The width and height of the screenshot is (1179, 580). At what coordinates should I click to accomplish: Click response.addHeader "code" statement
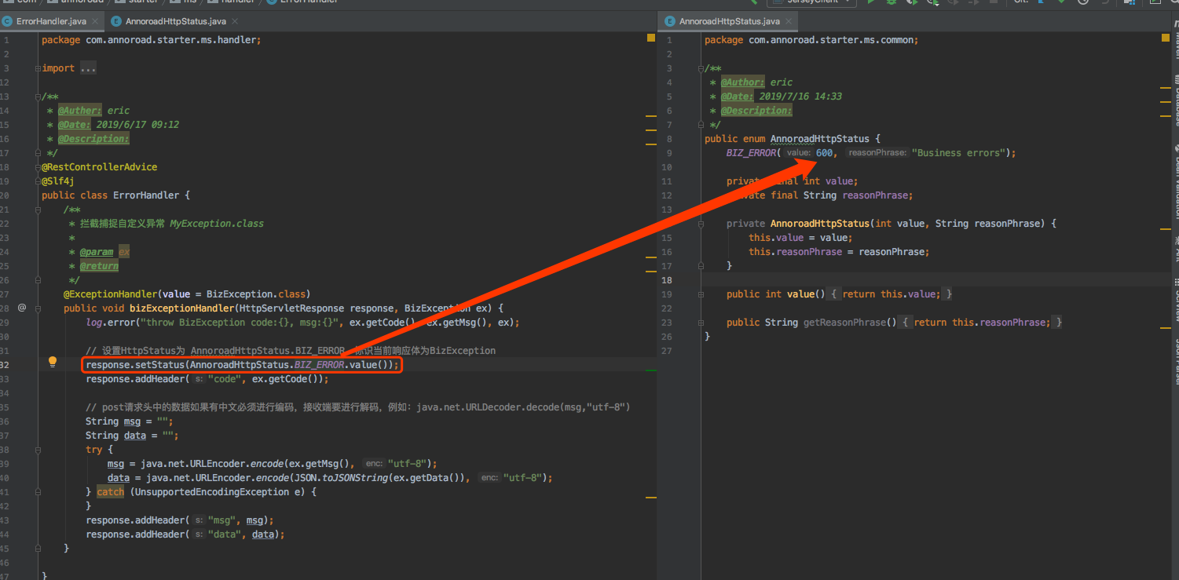207,379
